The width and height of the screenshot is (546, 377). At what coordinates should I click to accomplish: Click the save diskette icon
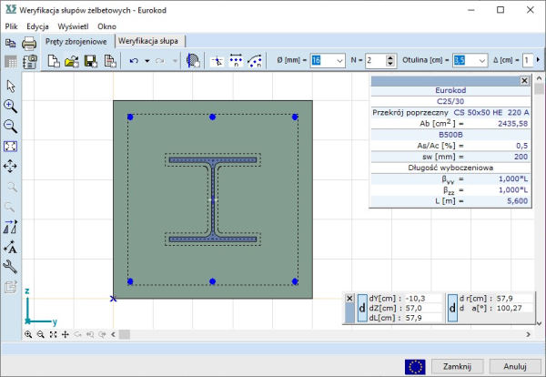tap(91, 61)
